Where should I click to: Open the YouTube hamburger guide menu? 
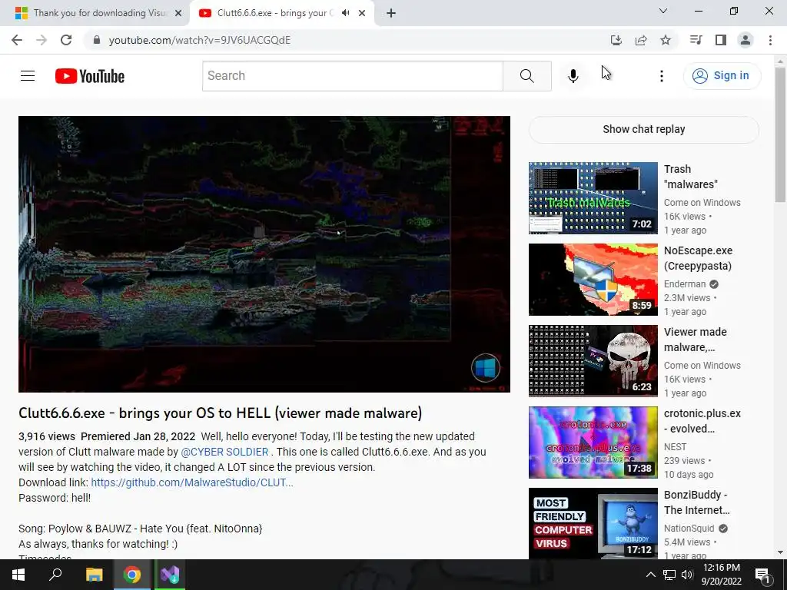(x=28, y=76)
